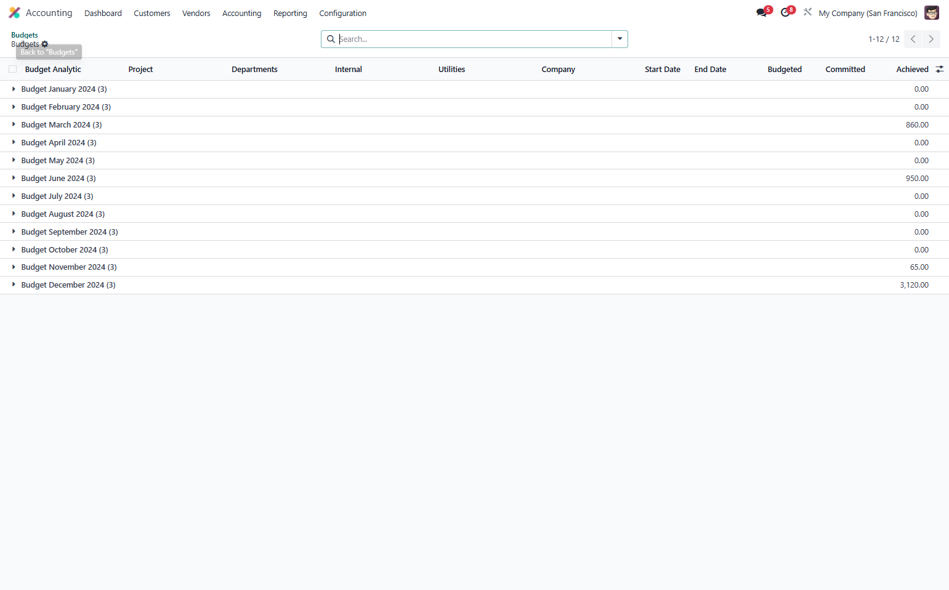949x590 pixels.
Task: Open the Reporting menu
Action: (290, 13)
